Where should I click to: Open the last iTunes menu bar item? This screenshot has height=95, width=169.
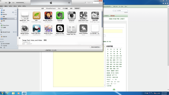pos(24,6)
